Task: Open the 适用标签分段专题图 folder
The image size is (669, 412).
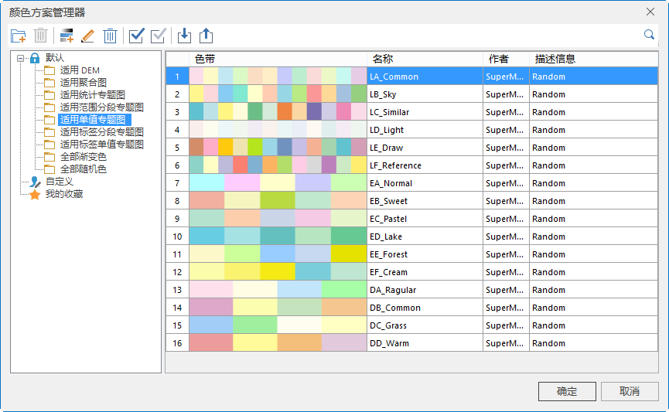Action: tap(101, 132)
